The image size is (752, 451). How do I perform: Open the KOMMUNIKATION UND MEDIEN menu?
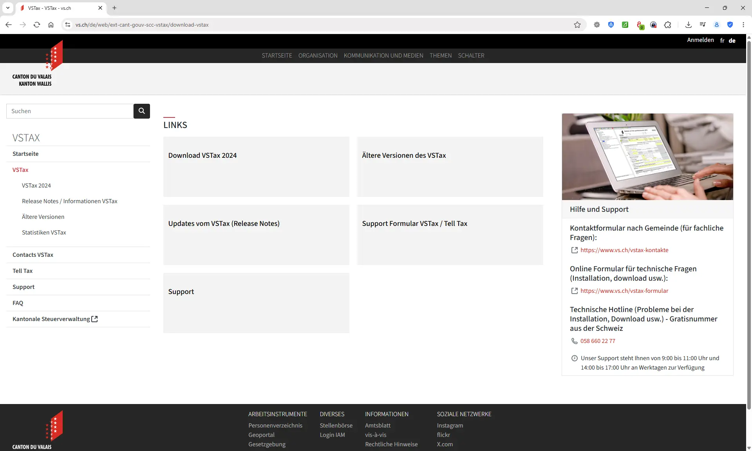click(x=383, y=56)
